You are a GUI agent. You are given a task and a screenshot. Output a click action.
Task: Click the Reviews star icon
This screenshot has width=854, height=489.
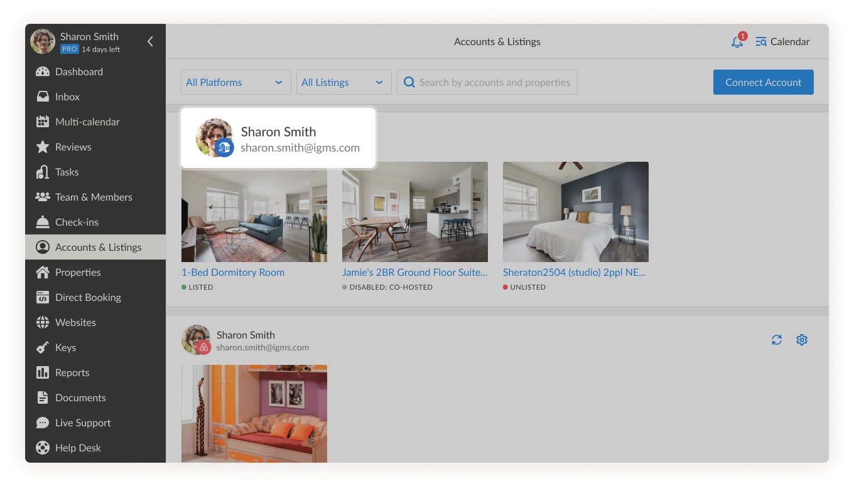pyautogui.click(x=43, y=147)
